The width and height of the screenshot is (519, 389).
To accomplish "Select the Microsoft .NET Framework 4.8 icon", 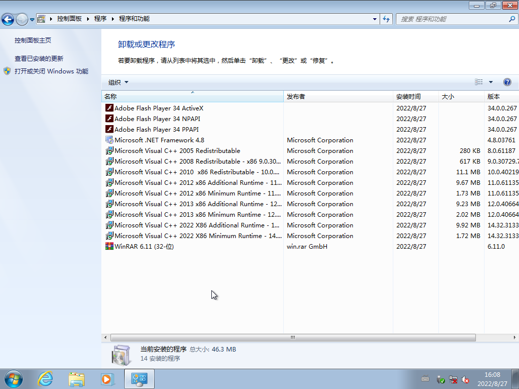I will pyautogui.click(x=109, y=140).
